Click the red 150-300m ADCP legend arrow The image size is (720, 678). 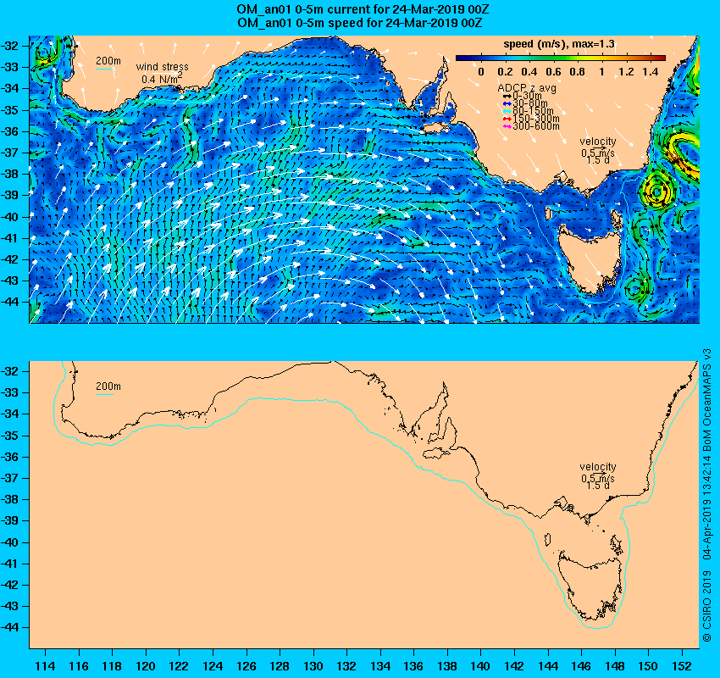507,119
